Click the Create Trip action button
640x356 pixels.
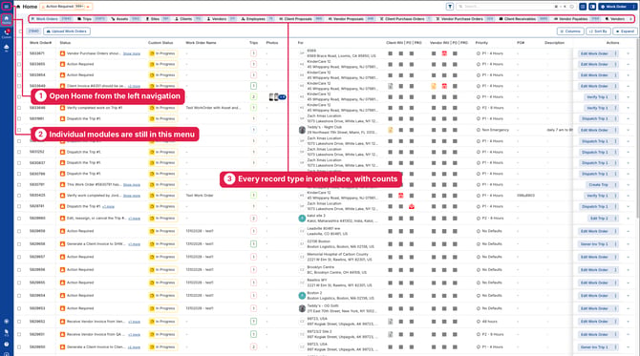(598, 185)
